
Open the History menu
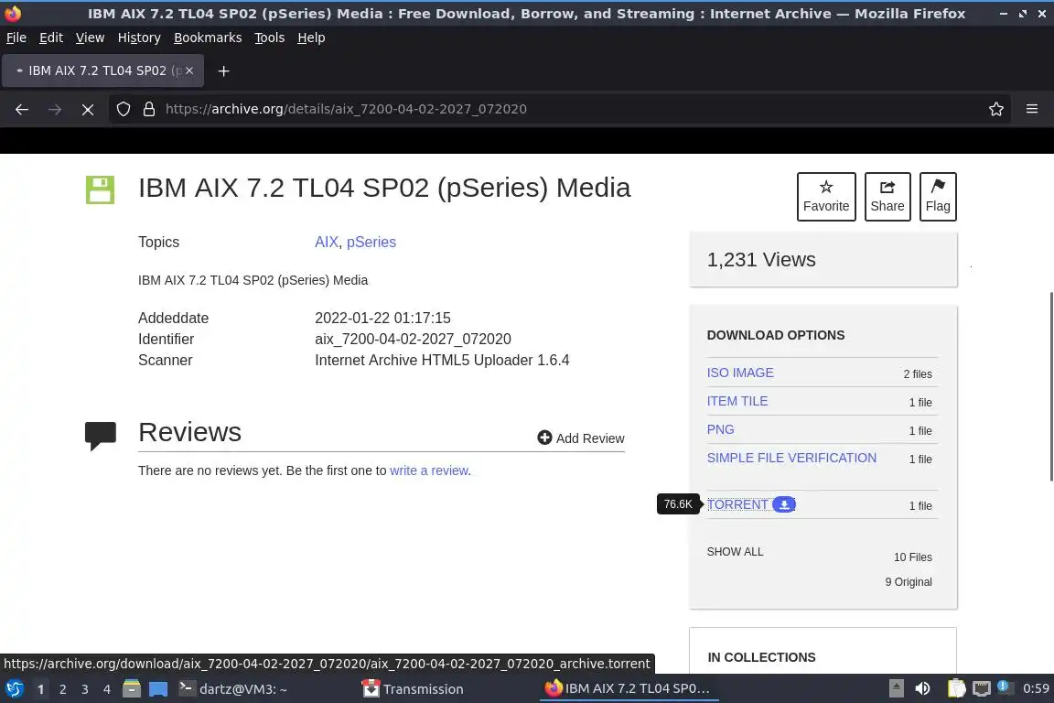139,38
